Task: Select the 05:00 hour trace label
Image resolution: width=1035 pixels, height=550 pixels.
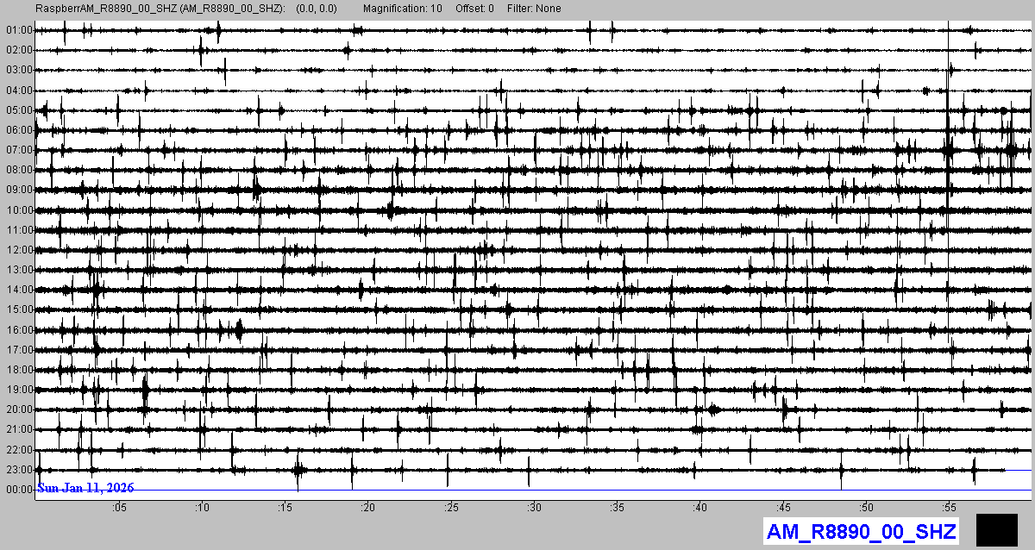Action: pyautogui.click(x=18, y=110)
